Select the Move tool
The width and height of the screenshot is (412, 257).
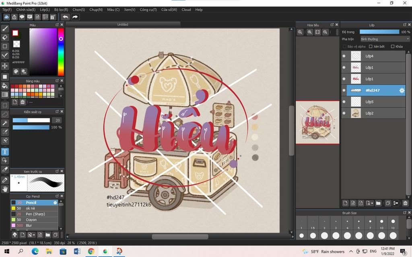point(5,65)
